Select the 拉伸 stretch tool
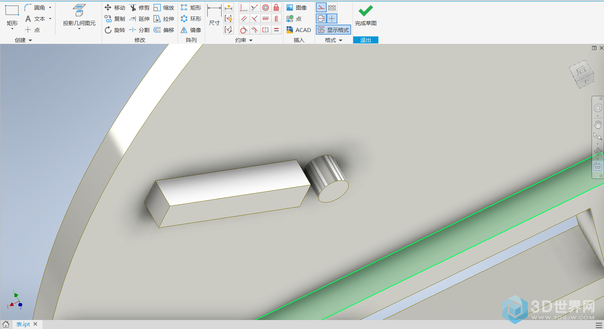Image resolution: width=604 pixels, height=329 pixels. [164, 19]
